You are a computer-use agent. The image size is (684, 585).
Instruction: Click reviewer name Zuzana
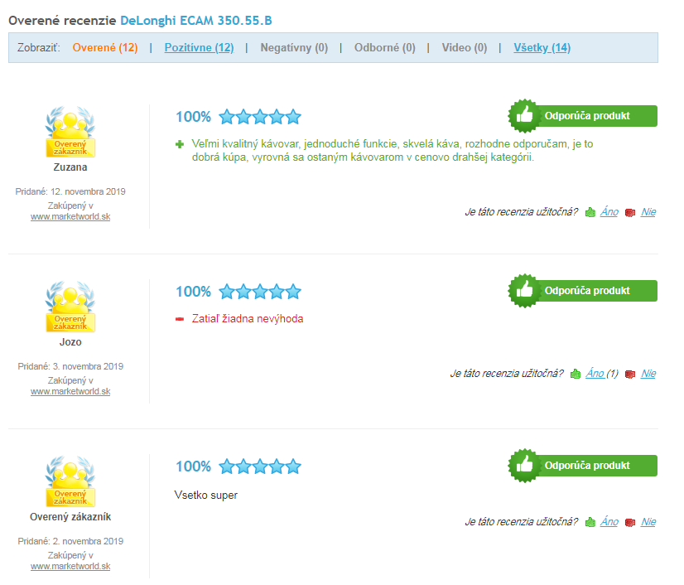(x=70, y=167)
